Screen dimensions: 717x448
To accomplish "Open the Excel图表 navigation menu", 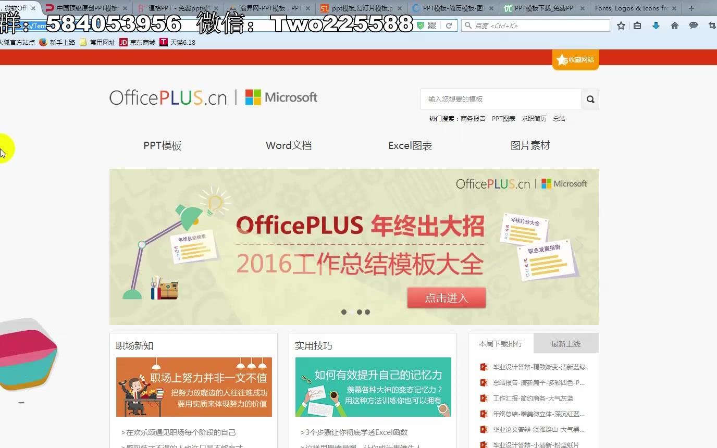I will pyautogui.click(x=410, y=146).
